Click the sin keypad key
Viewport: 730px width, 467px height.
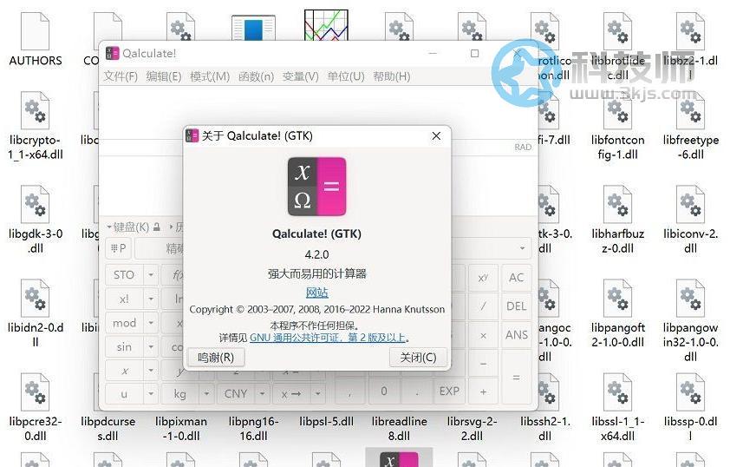click(x=124, y=346)
